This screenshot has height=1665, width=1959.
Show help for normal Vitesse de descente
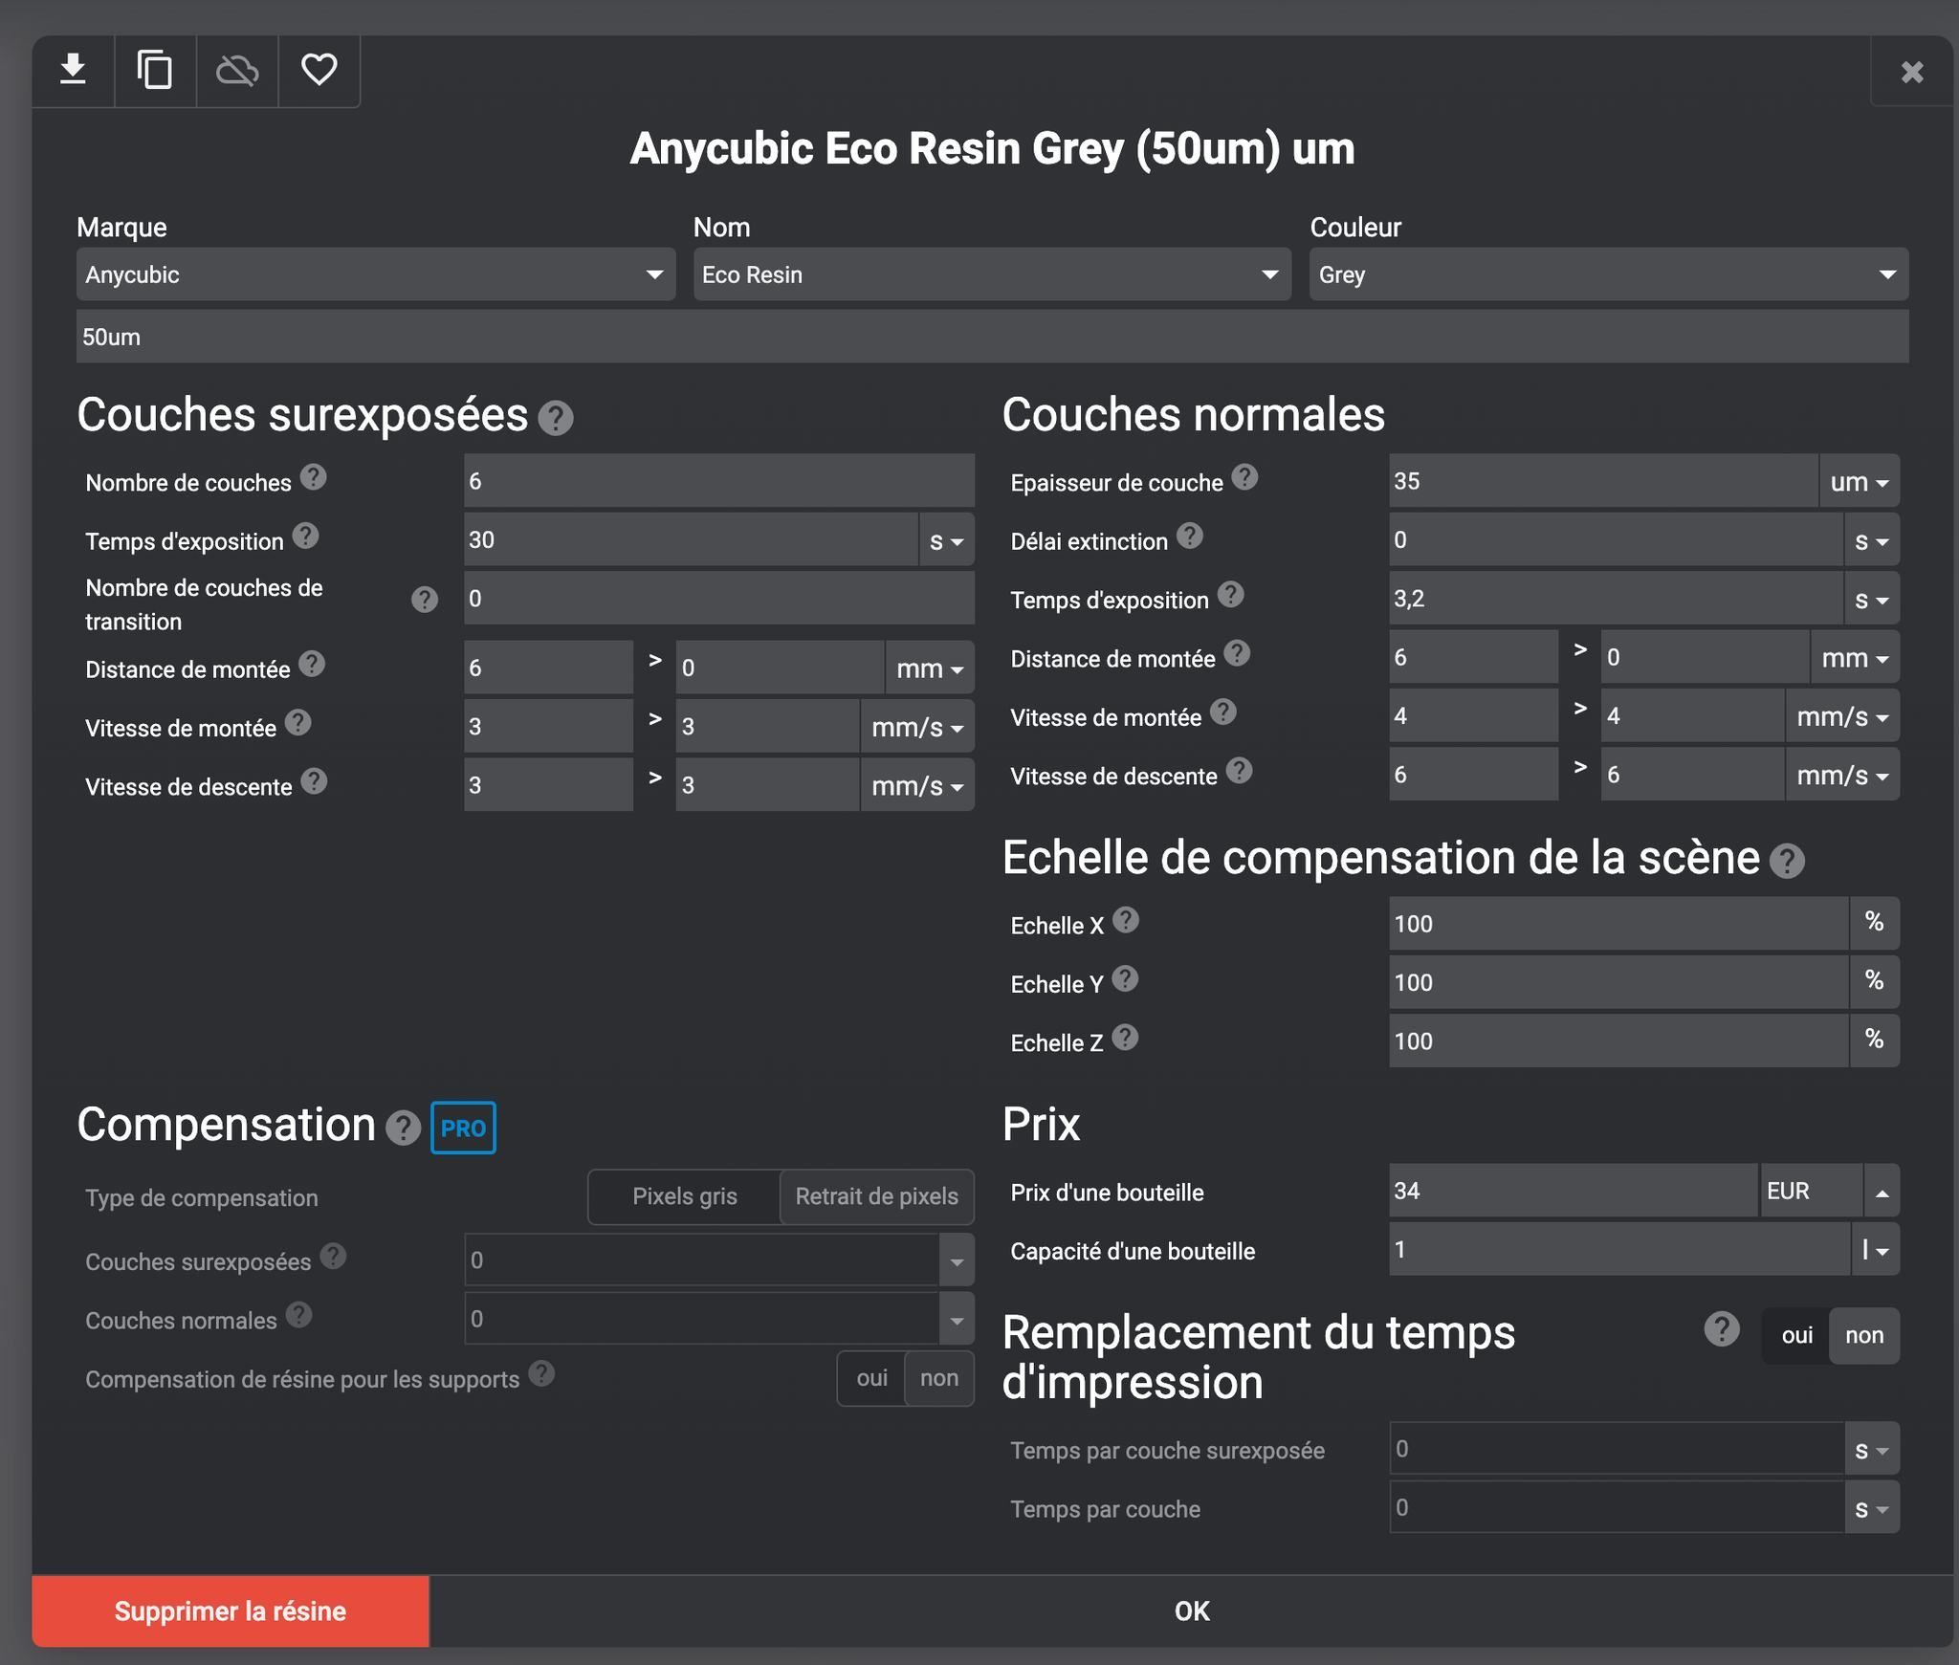coord(1239,771)
